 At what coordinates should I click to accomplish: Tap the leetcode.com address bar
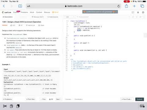point(73,6)
